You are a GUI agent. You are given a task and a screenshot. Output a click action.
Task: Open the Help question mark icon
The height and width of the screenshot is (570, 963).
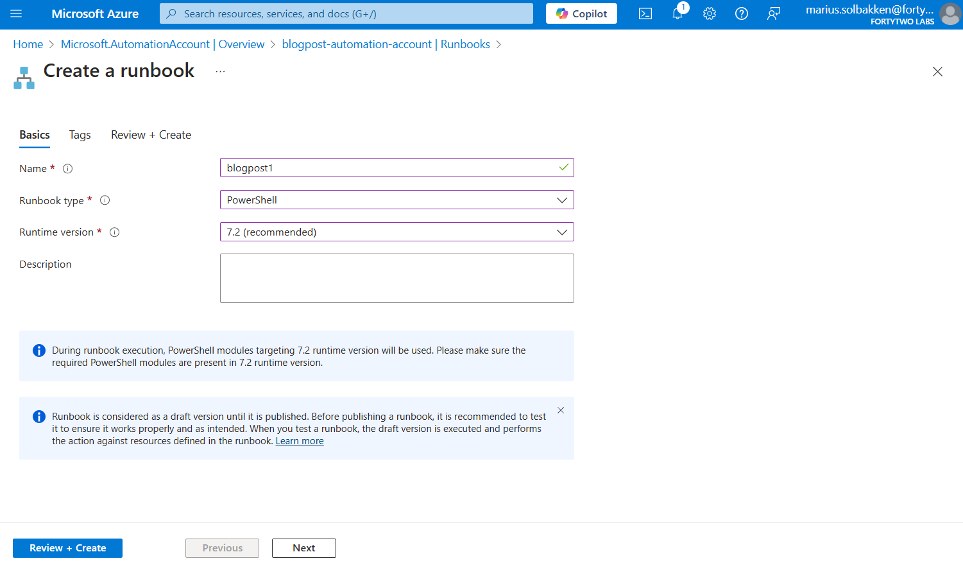[x=741, y=13]
